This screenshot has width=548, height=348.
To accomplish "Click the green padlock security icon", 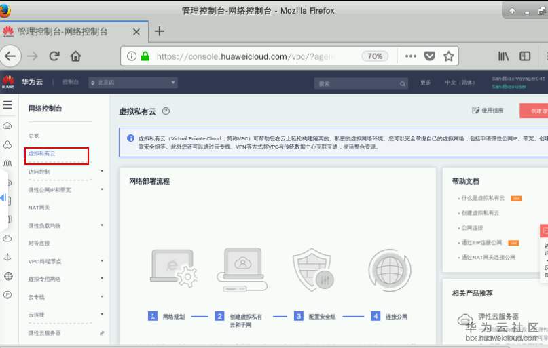I will (x=145, y=56).
